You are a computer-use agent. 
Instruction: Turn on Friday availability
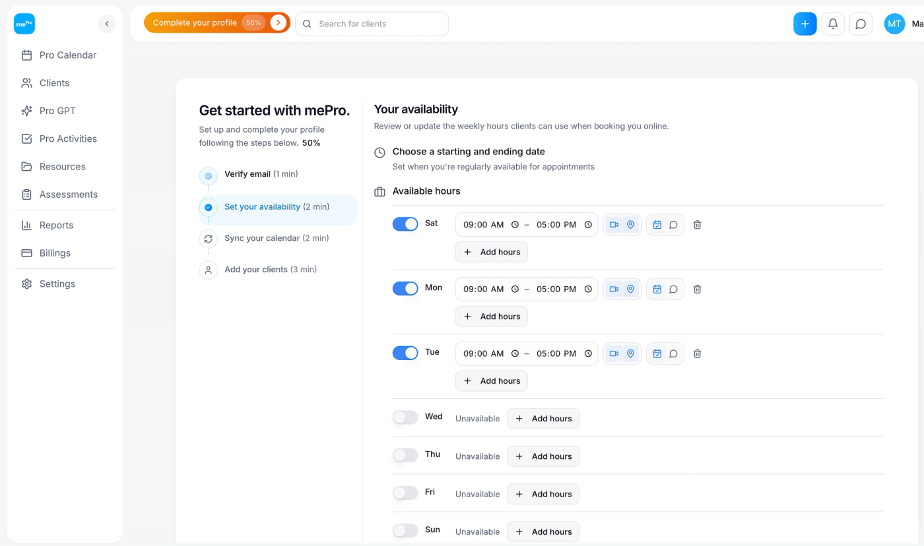tap(405, 493)
